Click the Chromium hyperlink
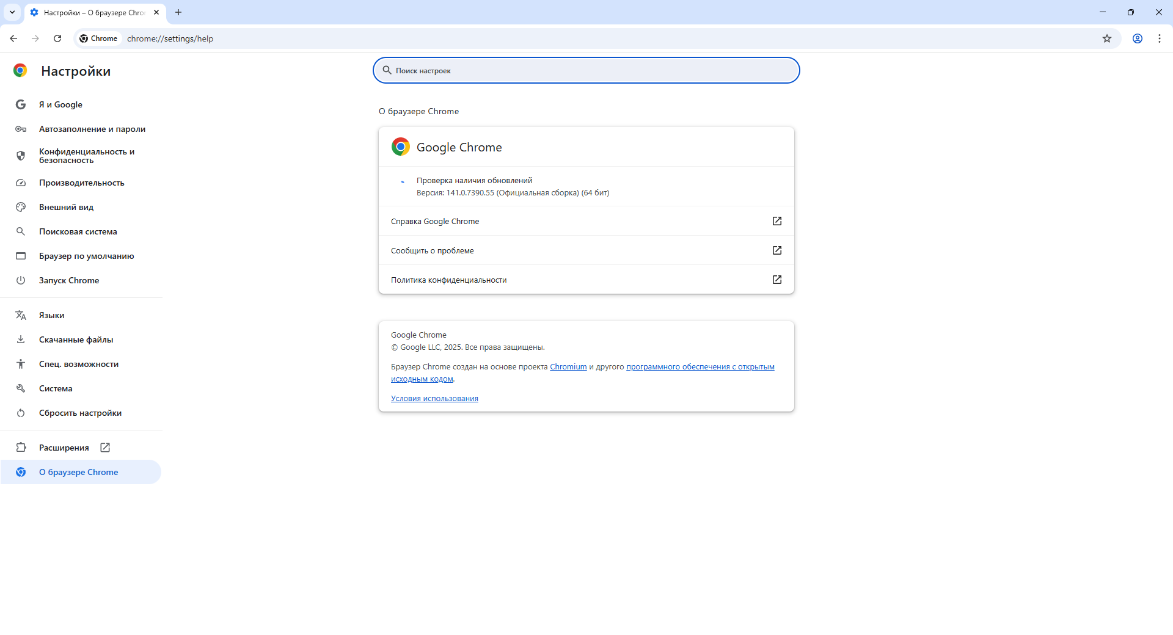The image size is (1173, 635). pos(568,367)
